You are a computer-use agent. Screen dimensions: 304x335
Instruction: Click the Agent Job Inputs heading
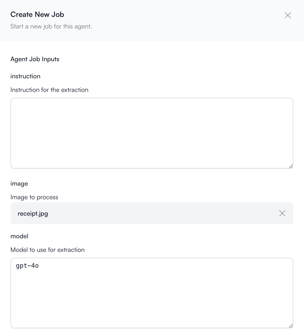click(35, 59)
